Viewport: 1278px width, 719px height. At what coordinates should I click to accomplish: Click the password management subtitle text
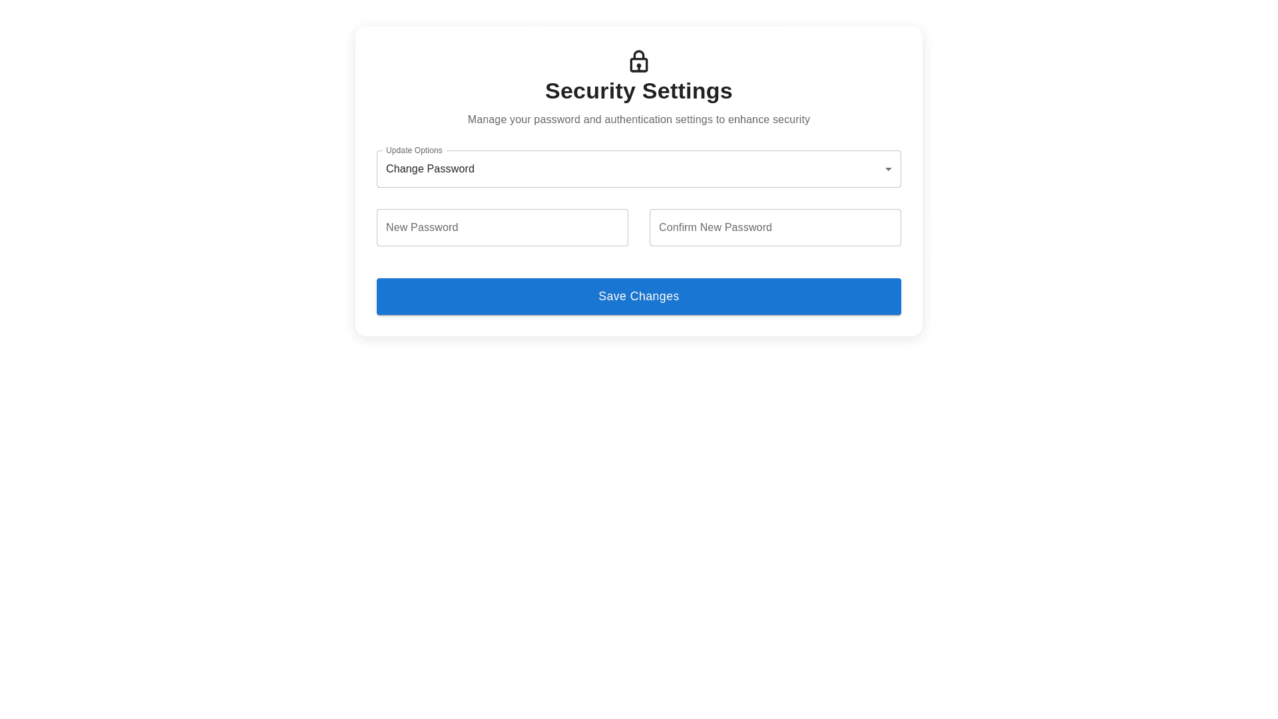[638, 120]
